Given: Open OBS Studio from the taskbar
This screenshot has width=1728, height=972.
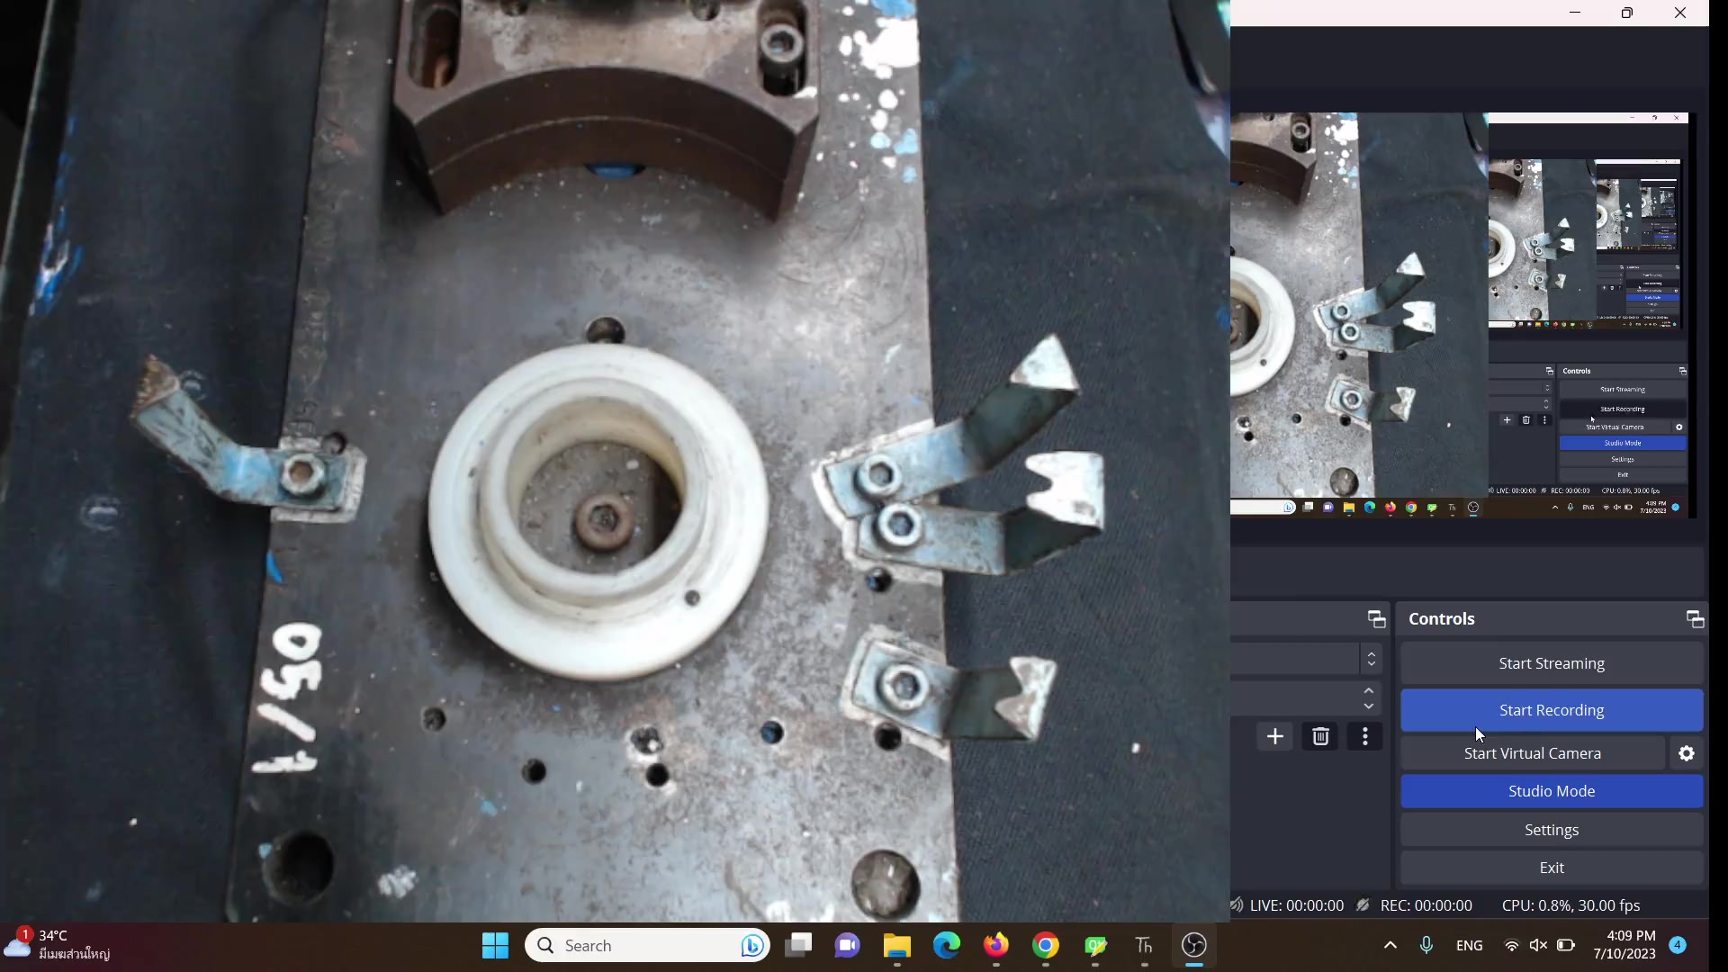Looking at the screenshot, I should point(1194,945).
